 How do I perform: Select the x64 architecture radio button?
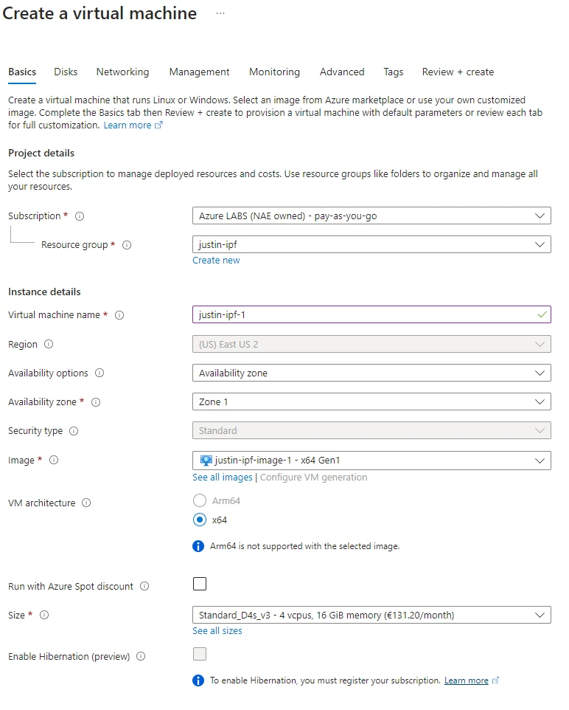pyautogui.click(x=200, y=520)
